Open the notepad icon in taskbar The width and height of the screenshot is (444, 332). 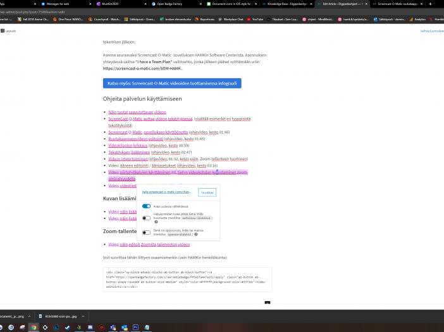click(x=147, y=327)
